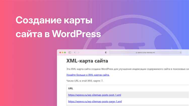189x106 pixels.
Task: Click the banner title 'Создание карты сайта в WordPress'
Action: pos(58,27)
